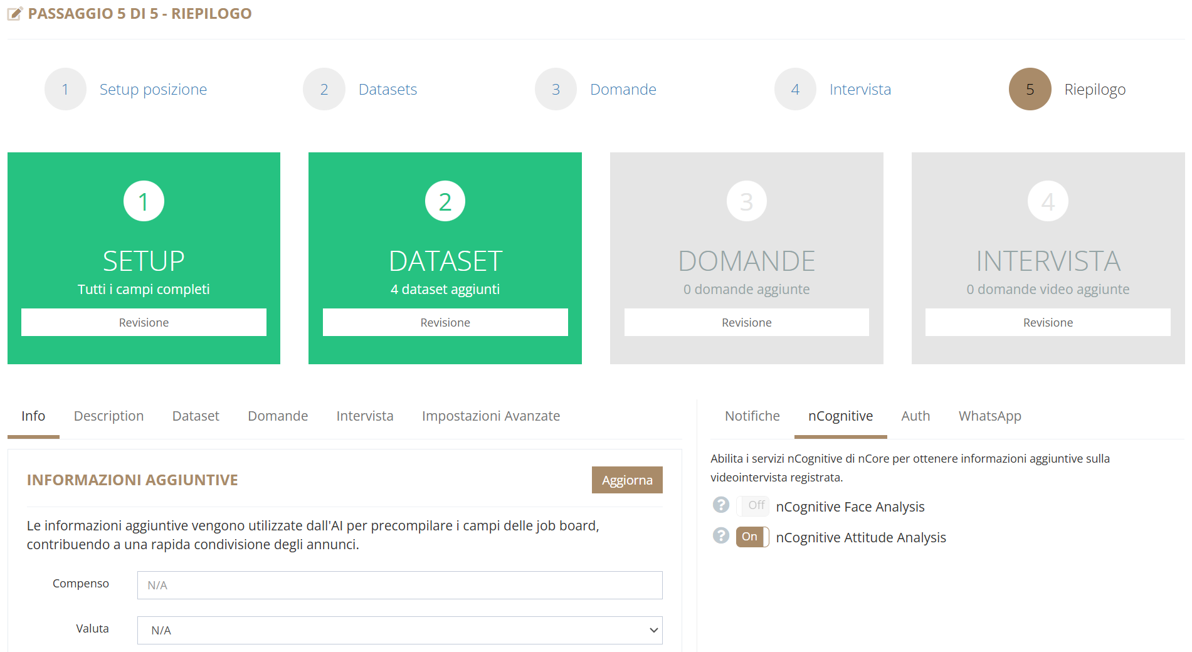Screen dimensions: 1192x652
Task: Open the Setup posizione step link
Action: (x=153, y=90)
